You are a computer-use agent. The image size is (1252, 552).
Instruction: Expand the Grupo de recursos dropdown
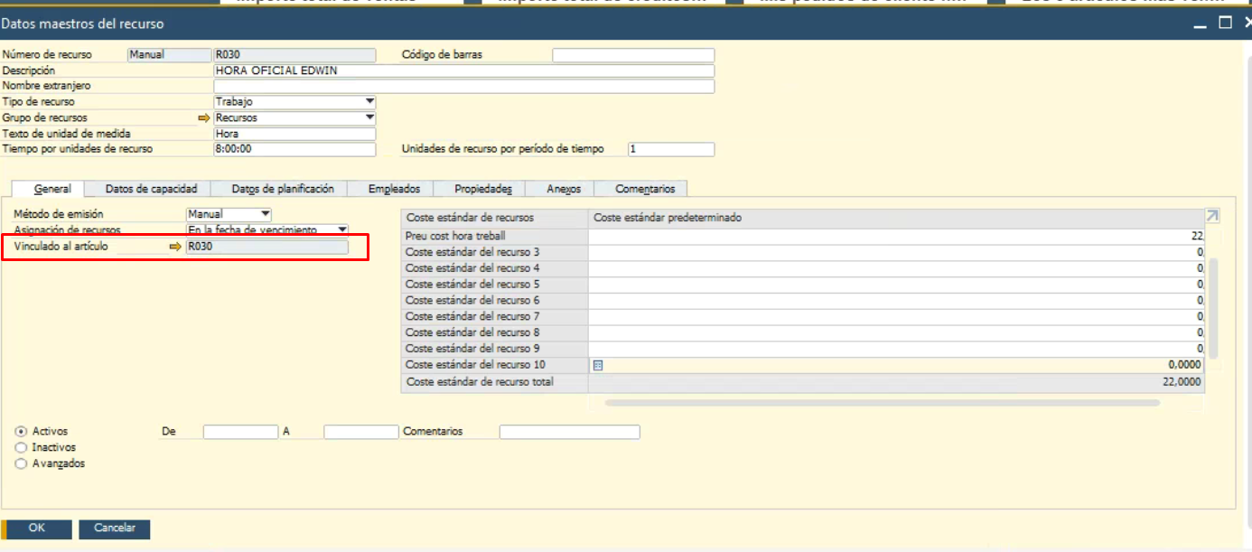(x=369, y=118)
